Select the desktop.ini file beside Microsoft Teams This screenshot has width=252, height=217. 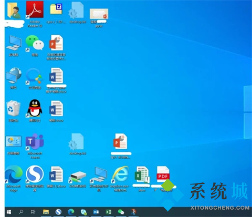tap(77, 141)
